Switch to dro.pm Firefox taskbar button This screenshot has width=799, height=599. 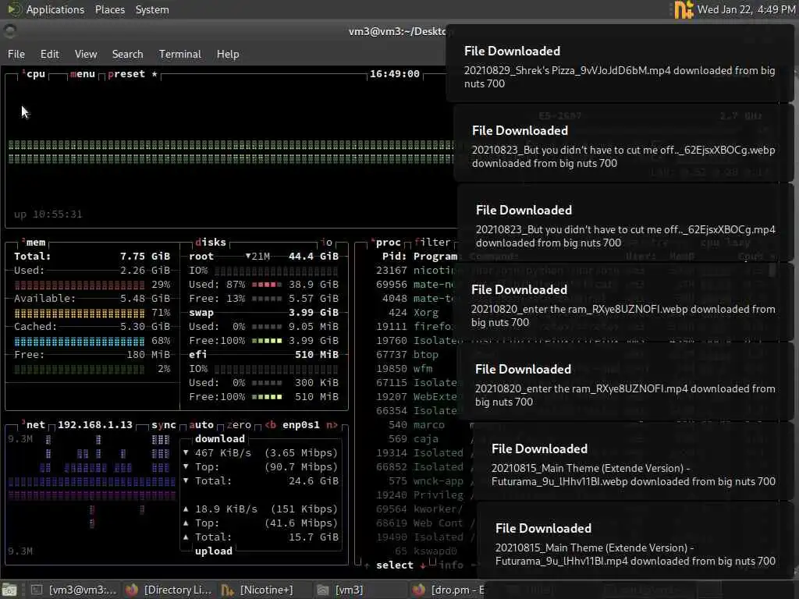[x=447, y=590]
